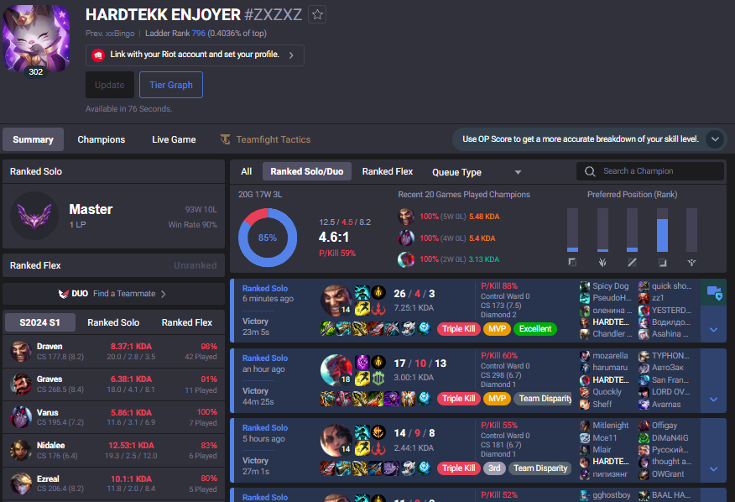Click the replay camera icon on first match
This screenshot has height=502, width=735.
pos(713,292)
